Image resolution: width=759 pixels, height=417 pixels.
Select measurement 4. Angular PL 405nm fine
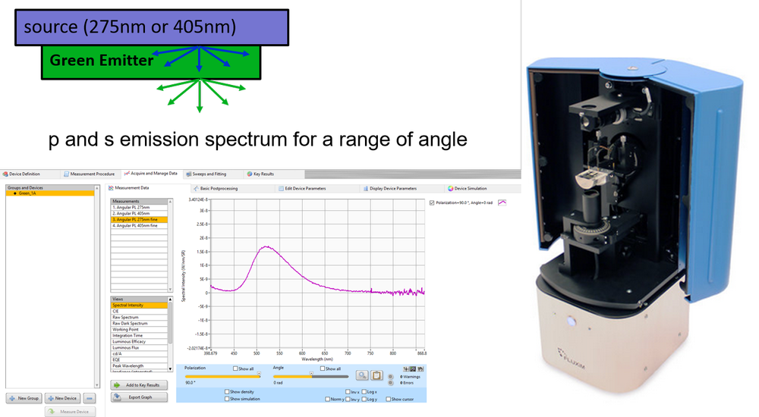pyautogui.click(x=140, y=226)
